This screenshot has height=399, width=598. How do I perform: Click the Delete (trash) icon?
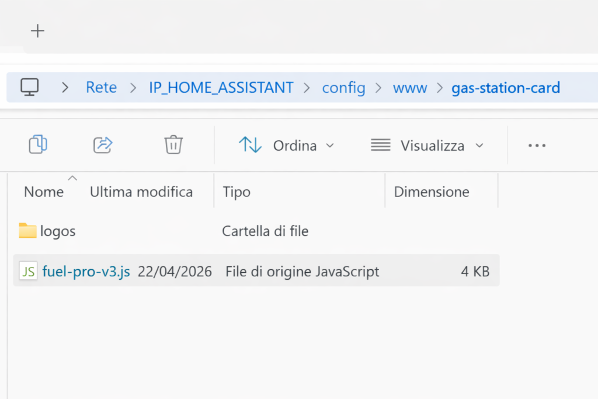(x=173, y=145)
